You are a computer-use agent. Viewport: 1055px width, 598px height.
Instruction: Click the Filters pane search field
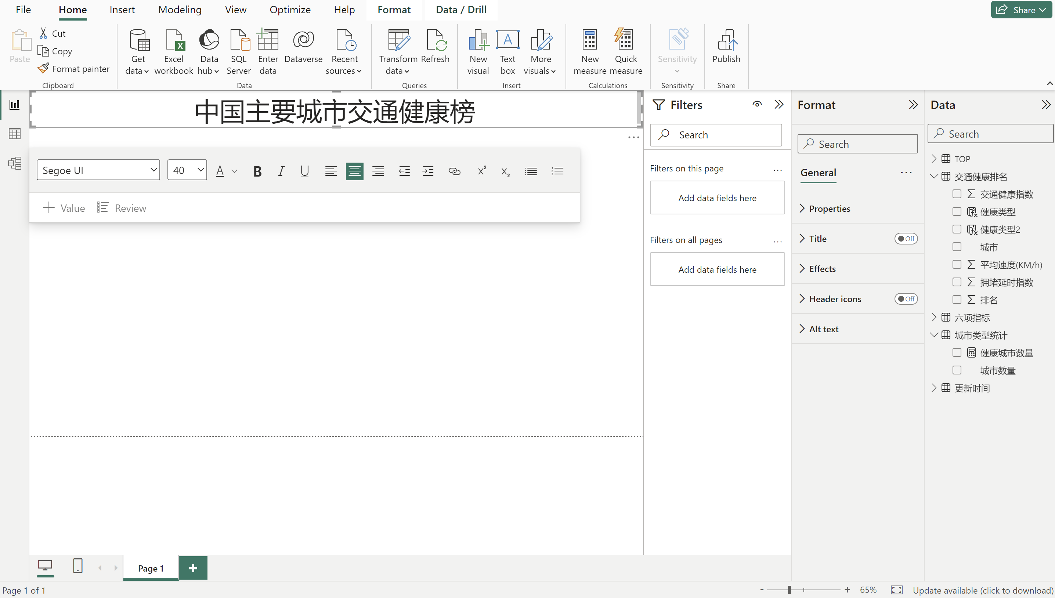716,135
